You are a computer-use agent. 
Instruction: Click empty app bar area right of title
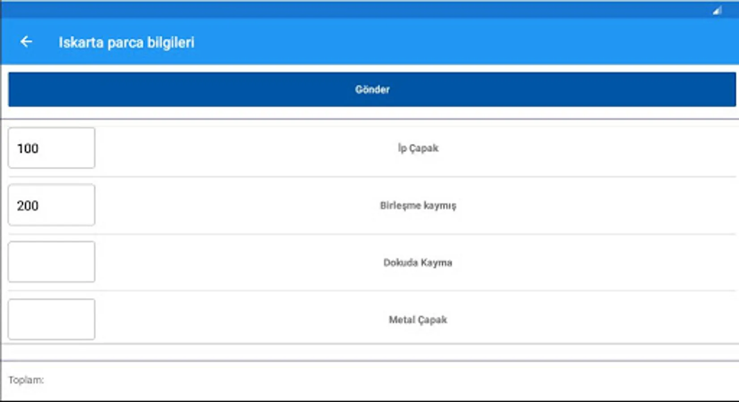point(447,42)
